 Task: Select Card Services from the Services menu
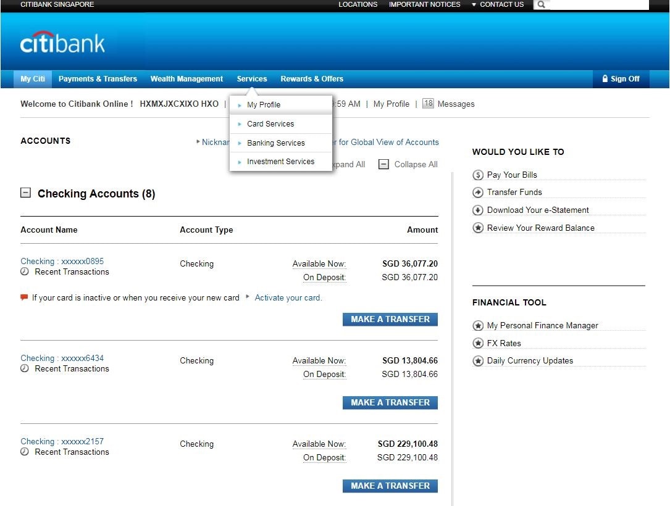click(x=270, y=124)
